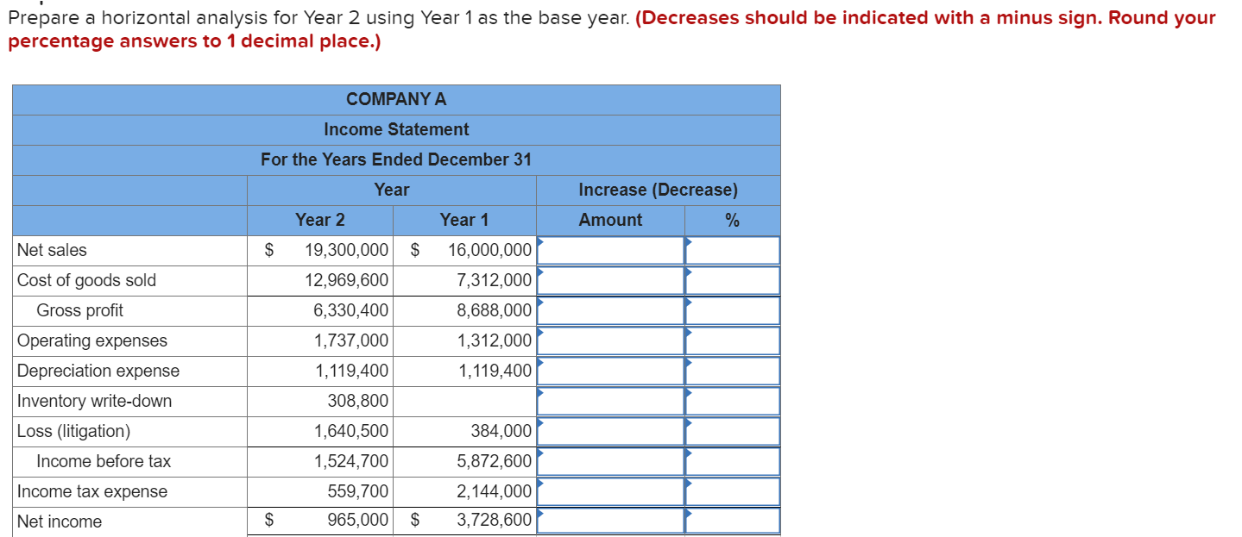Click the Income before tax percent field

[733, 461]
